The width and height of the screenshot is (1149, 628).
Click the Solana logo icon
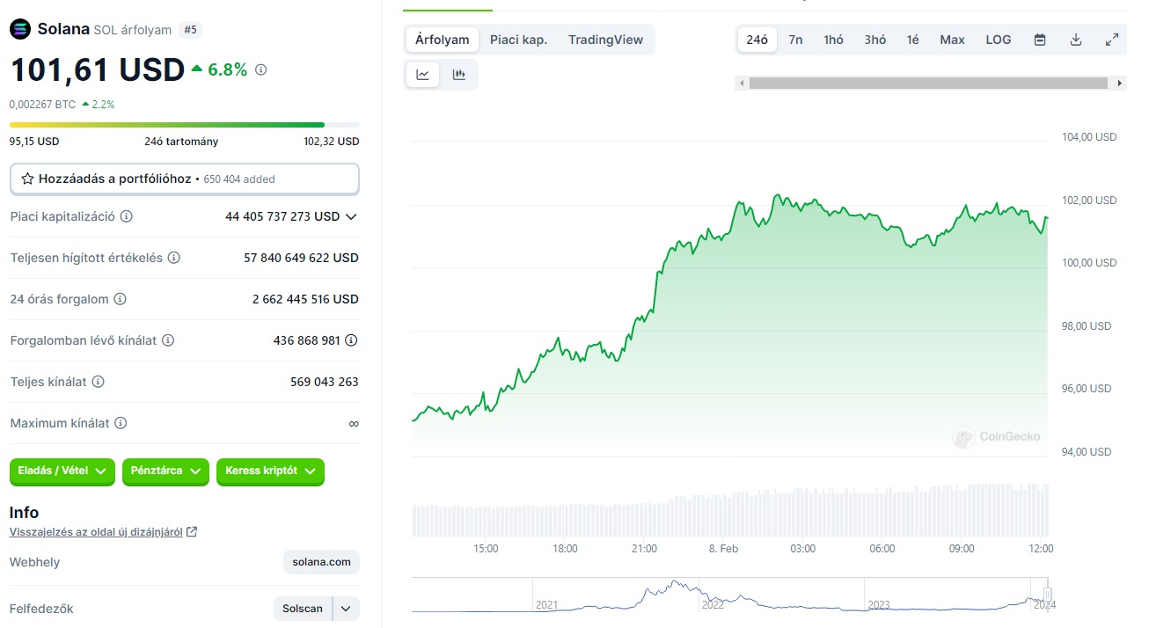(x=19, y=29)
